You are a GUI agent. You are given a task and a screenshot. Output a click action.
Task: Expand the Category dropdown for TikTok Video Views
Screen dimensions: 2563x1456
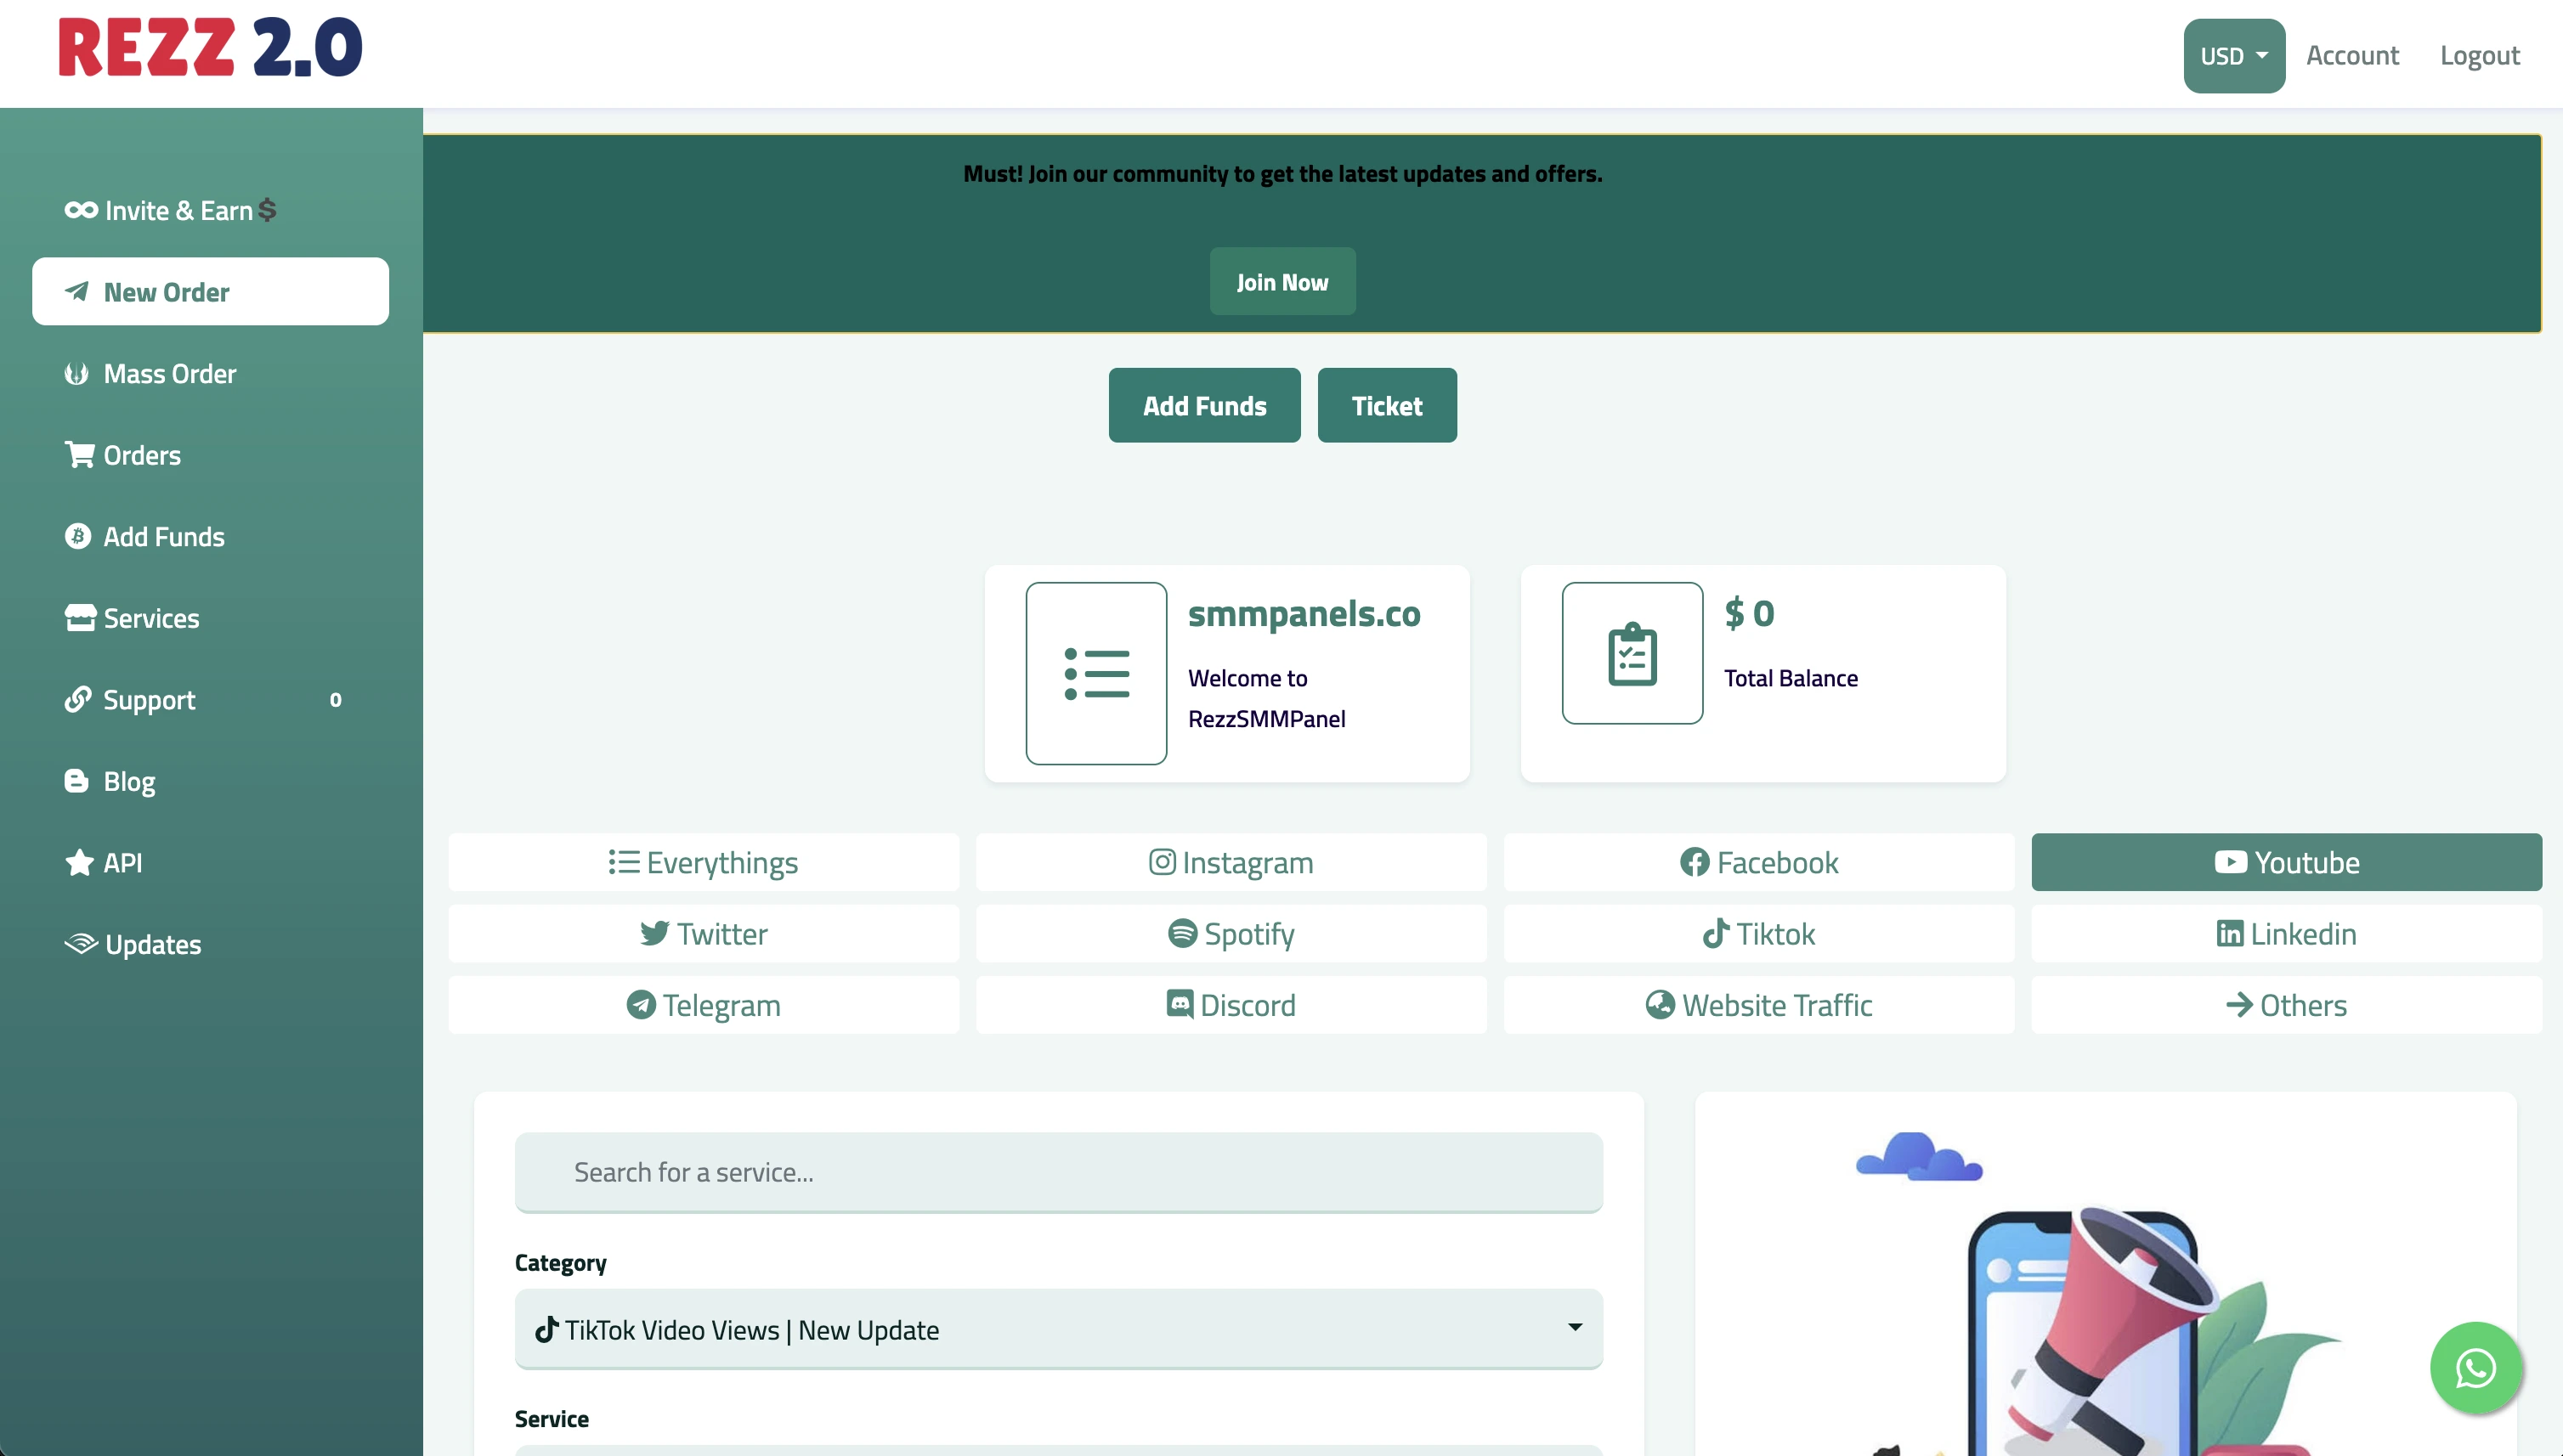click(x=1057, y=1329)
